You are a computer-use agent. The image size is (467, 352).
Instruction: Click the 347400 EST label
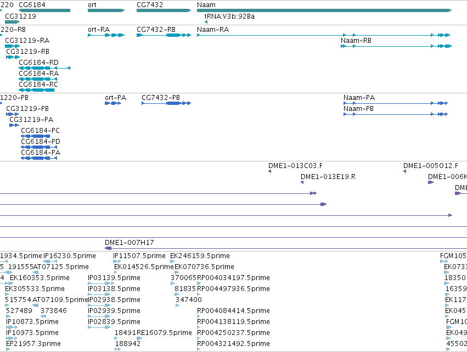tap(189, 299)
